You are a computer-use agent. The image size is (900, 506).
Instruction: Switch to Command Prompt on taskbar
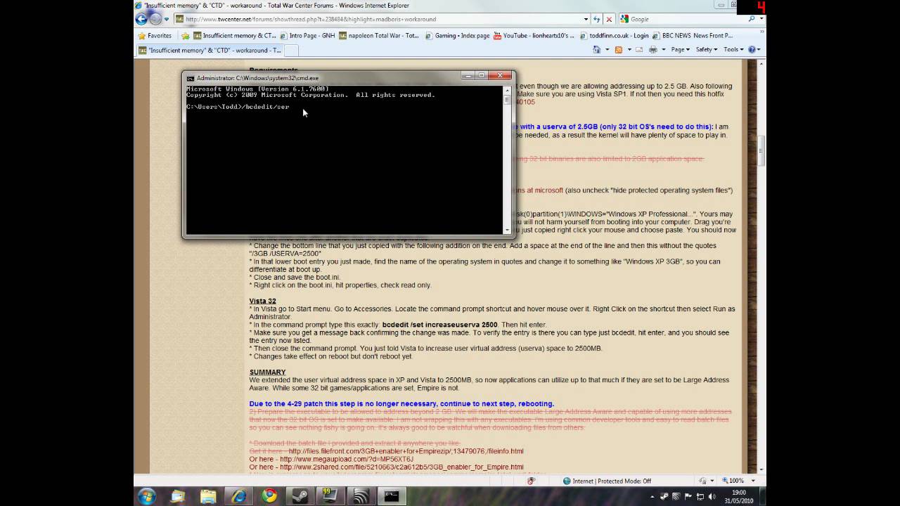click(392, 497)
